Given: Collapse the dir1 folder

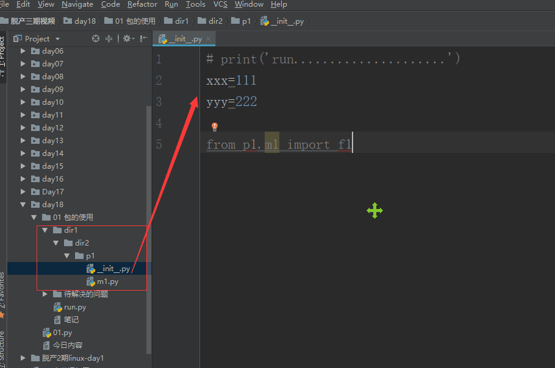Looking at the screenshot, I should pos(45,230).
